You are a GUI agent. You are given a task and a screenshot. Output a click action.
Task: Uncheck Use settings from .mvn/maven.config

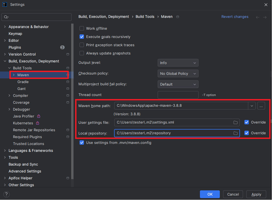82,143
